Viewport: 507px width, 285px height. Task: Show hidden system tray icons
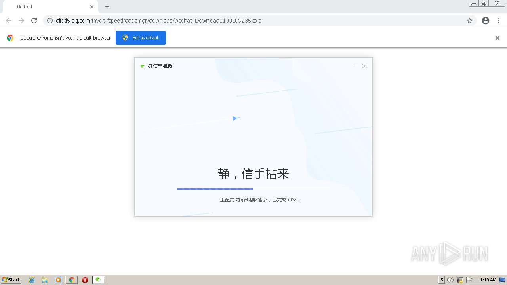pos(442,280)
